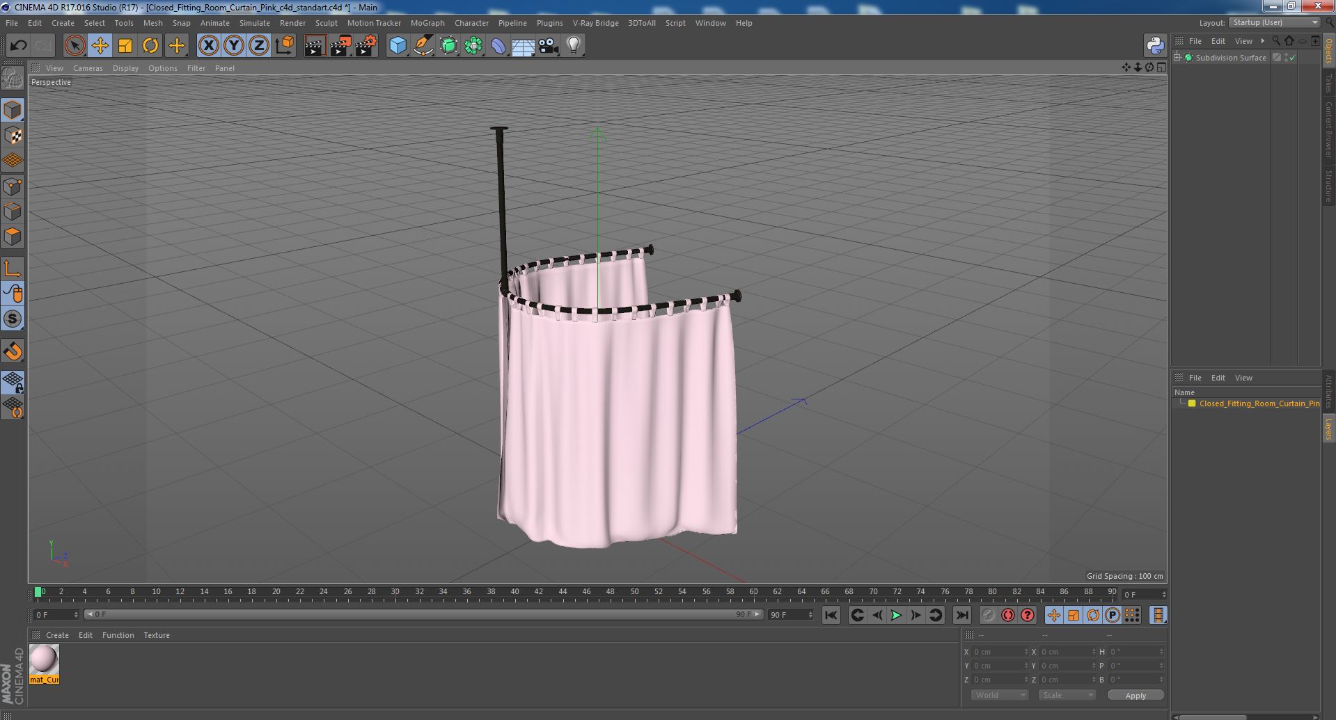Render to Picture Viewer
This screenshot has width=1336, height=720.
340,46
